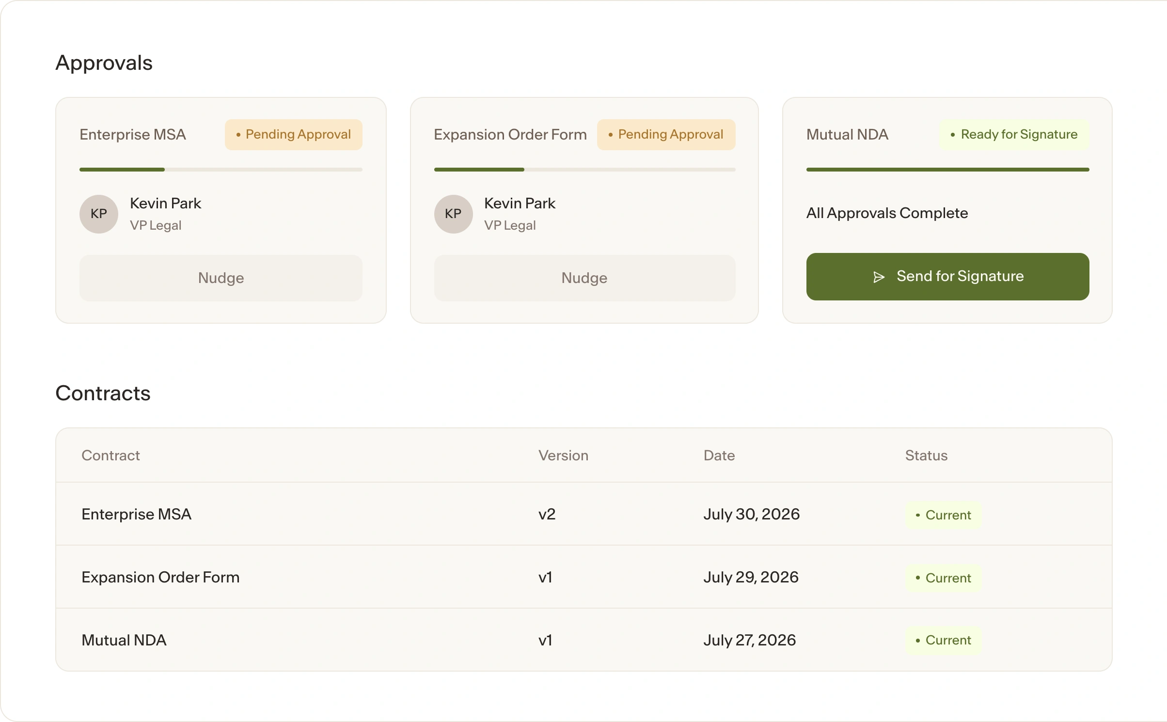Click the Approvals section heading
The image size is (1167, 722).
[104, 63]
